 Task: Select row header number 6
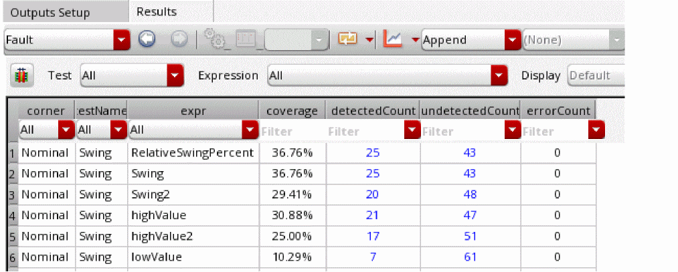13,257
